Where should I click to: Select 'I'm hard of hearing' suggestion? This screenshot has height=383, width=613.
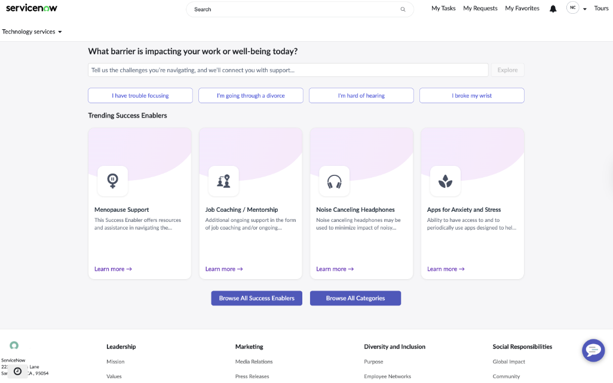click(361, 95)
